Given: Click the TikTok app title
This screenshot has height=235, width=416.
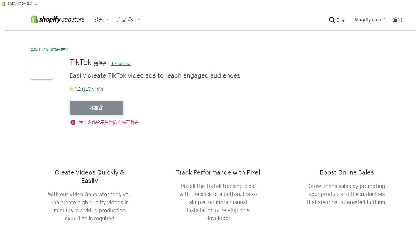Looking at the screenshot, I should [x=80, y=62].
